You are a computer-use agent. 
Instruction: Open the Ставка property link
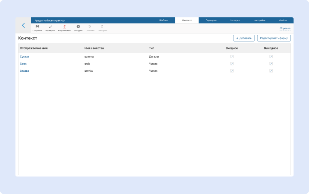click(24, 71)
